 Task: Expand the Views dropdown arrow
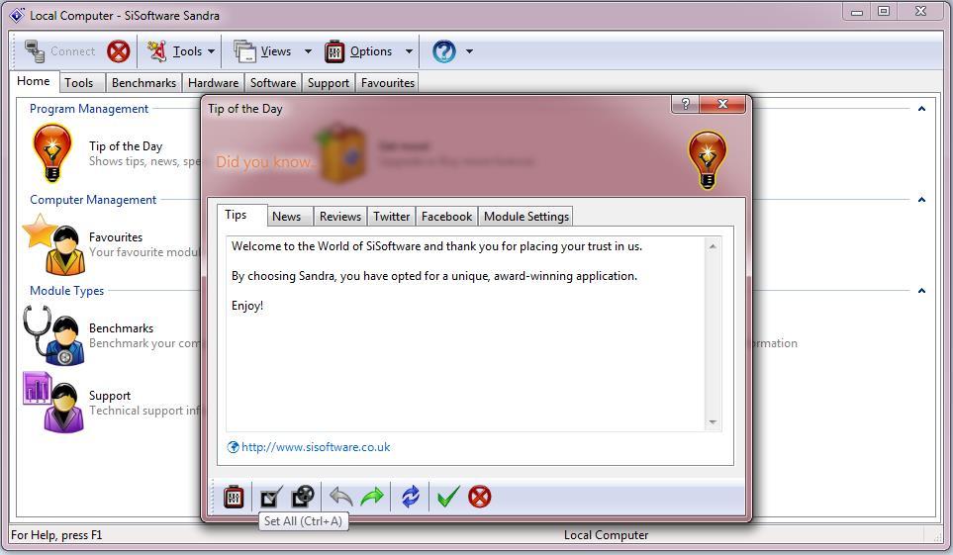pyautogui.click(x=308, y=51)
